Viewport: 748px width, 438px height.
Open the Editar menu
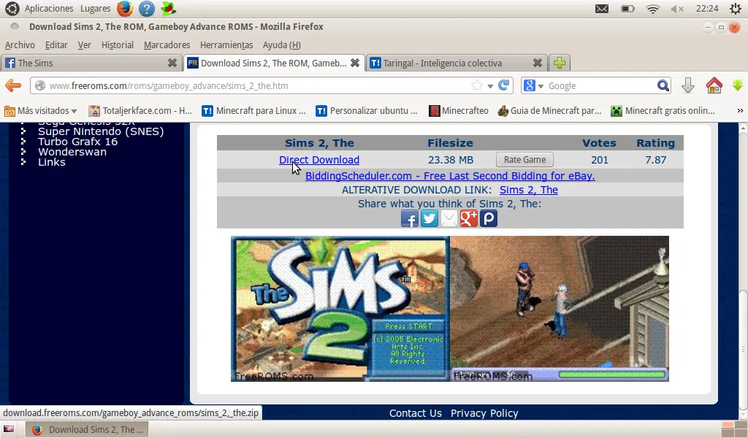(56, 45)
